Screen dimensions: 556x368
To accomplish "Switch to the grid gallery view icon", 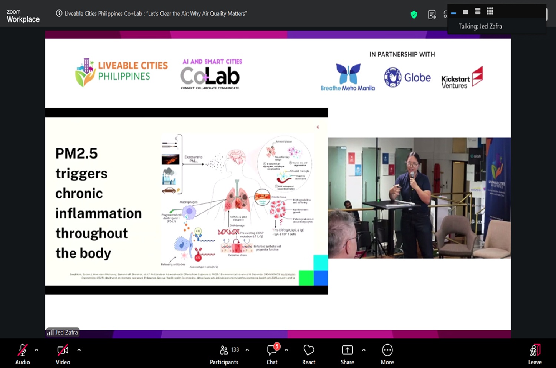I will (x=490, y=11).
